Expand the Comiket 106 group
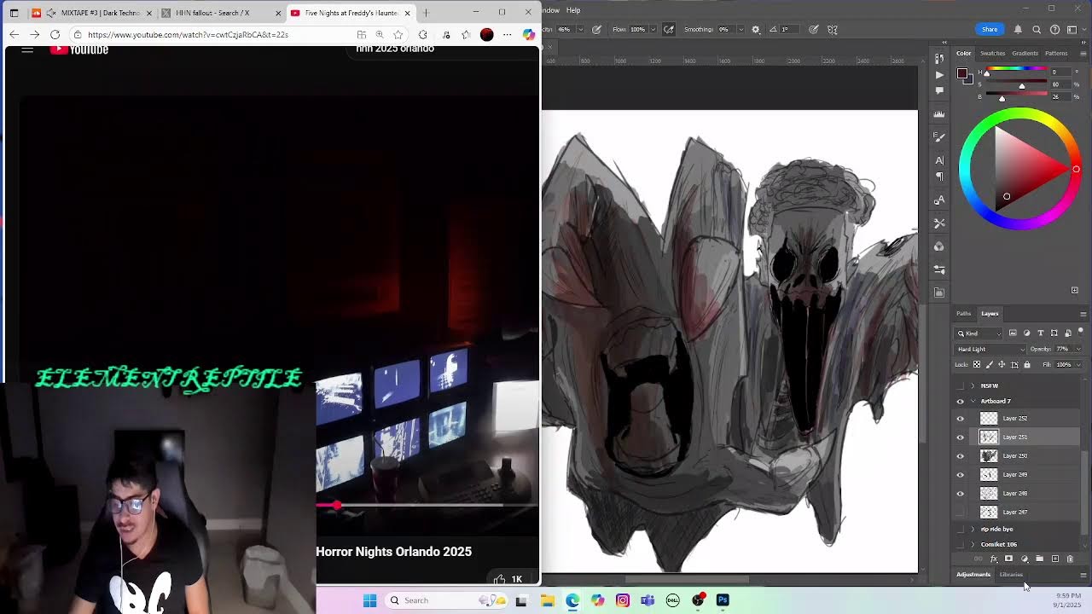 tap(973, 545)
